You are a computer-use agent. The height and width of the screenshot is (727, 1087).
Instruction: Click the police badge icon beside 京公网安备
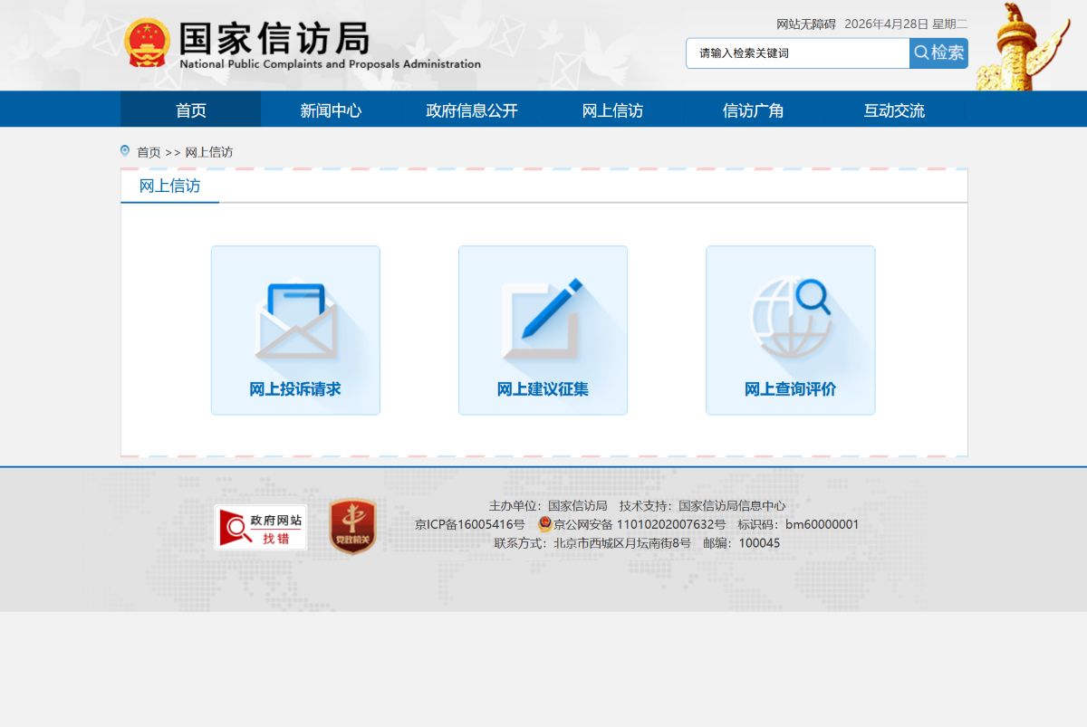click(x=543, y=524)
